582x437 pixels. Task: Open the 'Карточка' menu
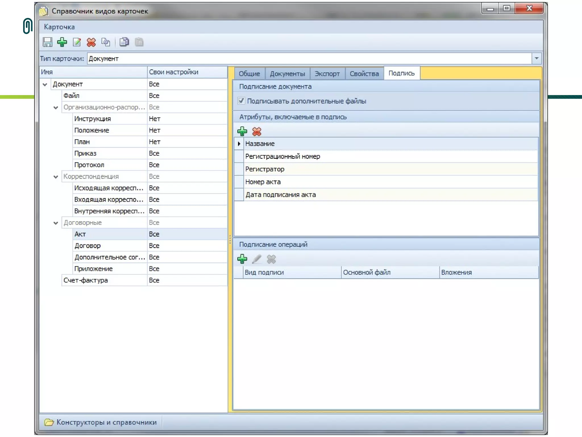[x=59, y=27]
